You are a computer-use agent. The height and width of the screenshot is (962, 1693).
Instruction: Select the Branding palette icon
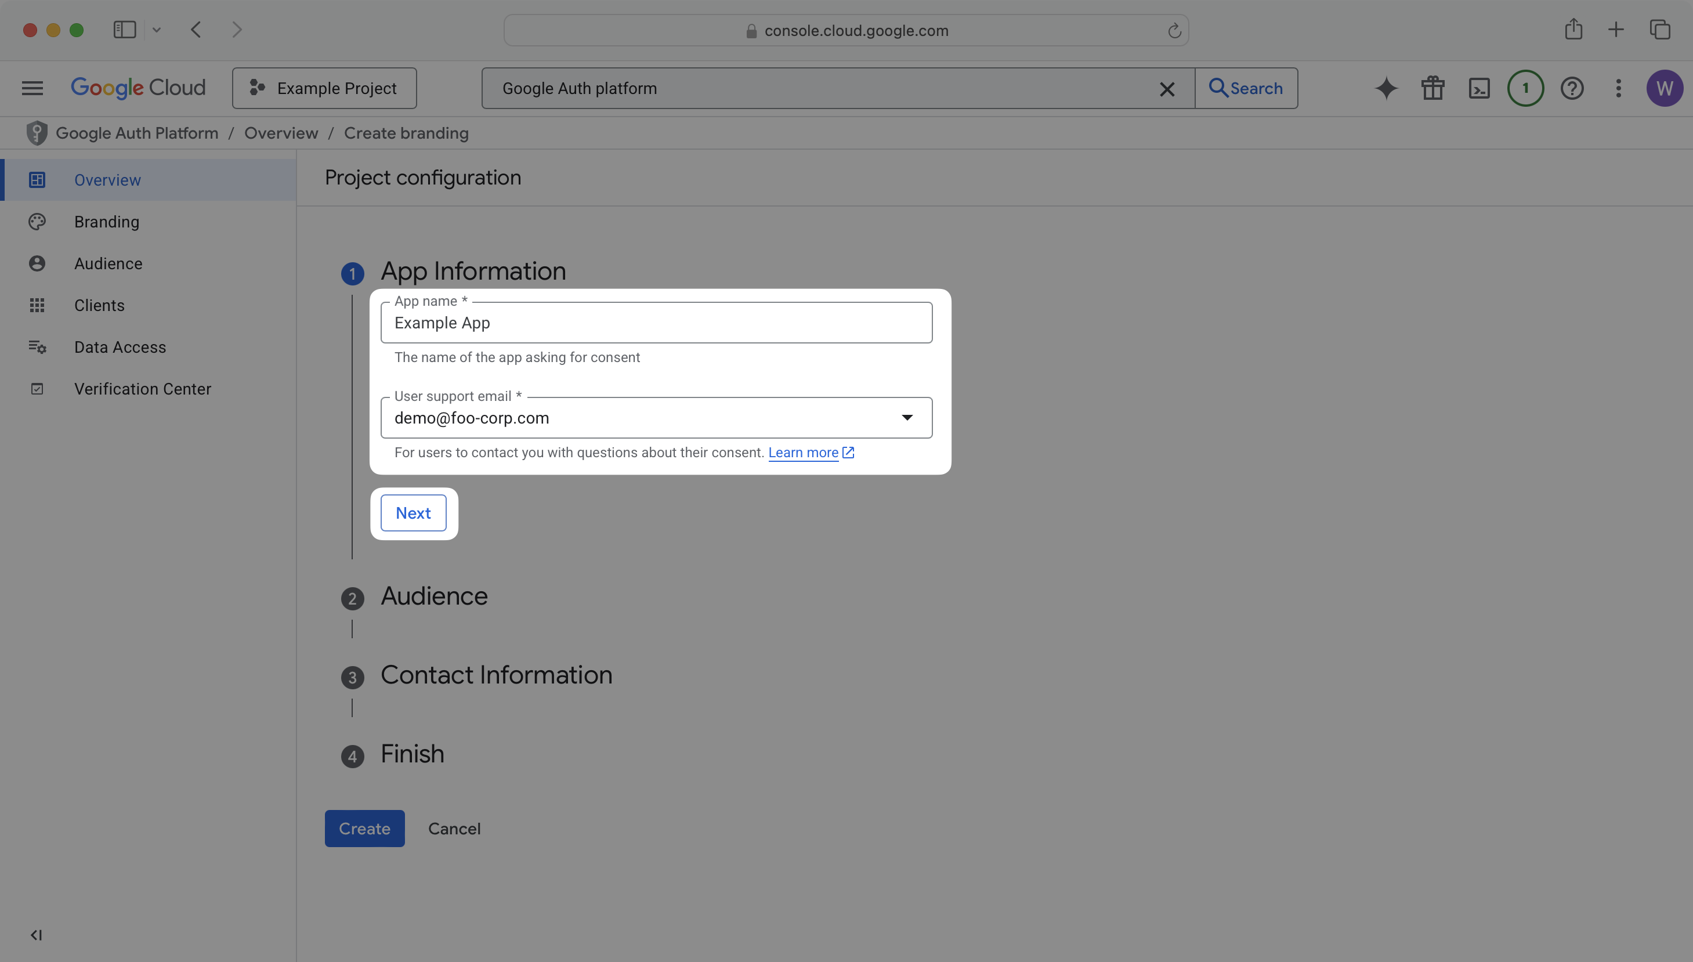click(37, 221)
